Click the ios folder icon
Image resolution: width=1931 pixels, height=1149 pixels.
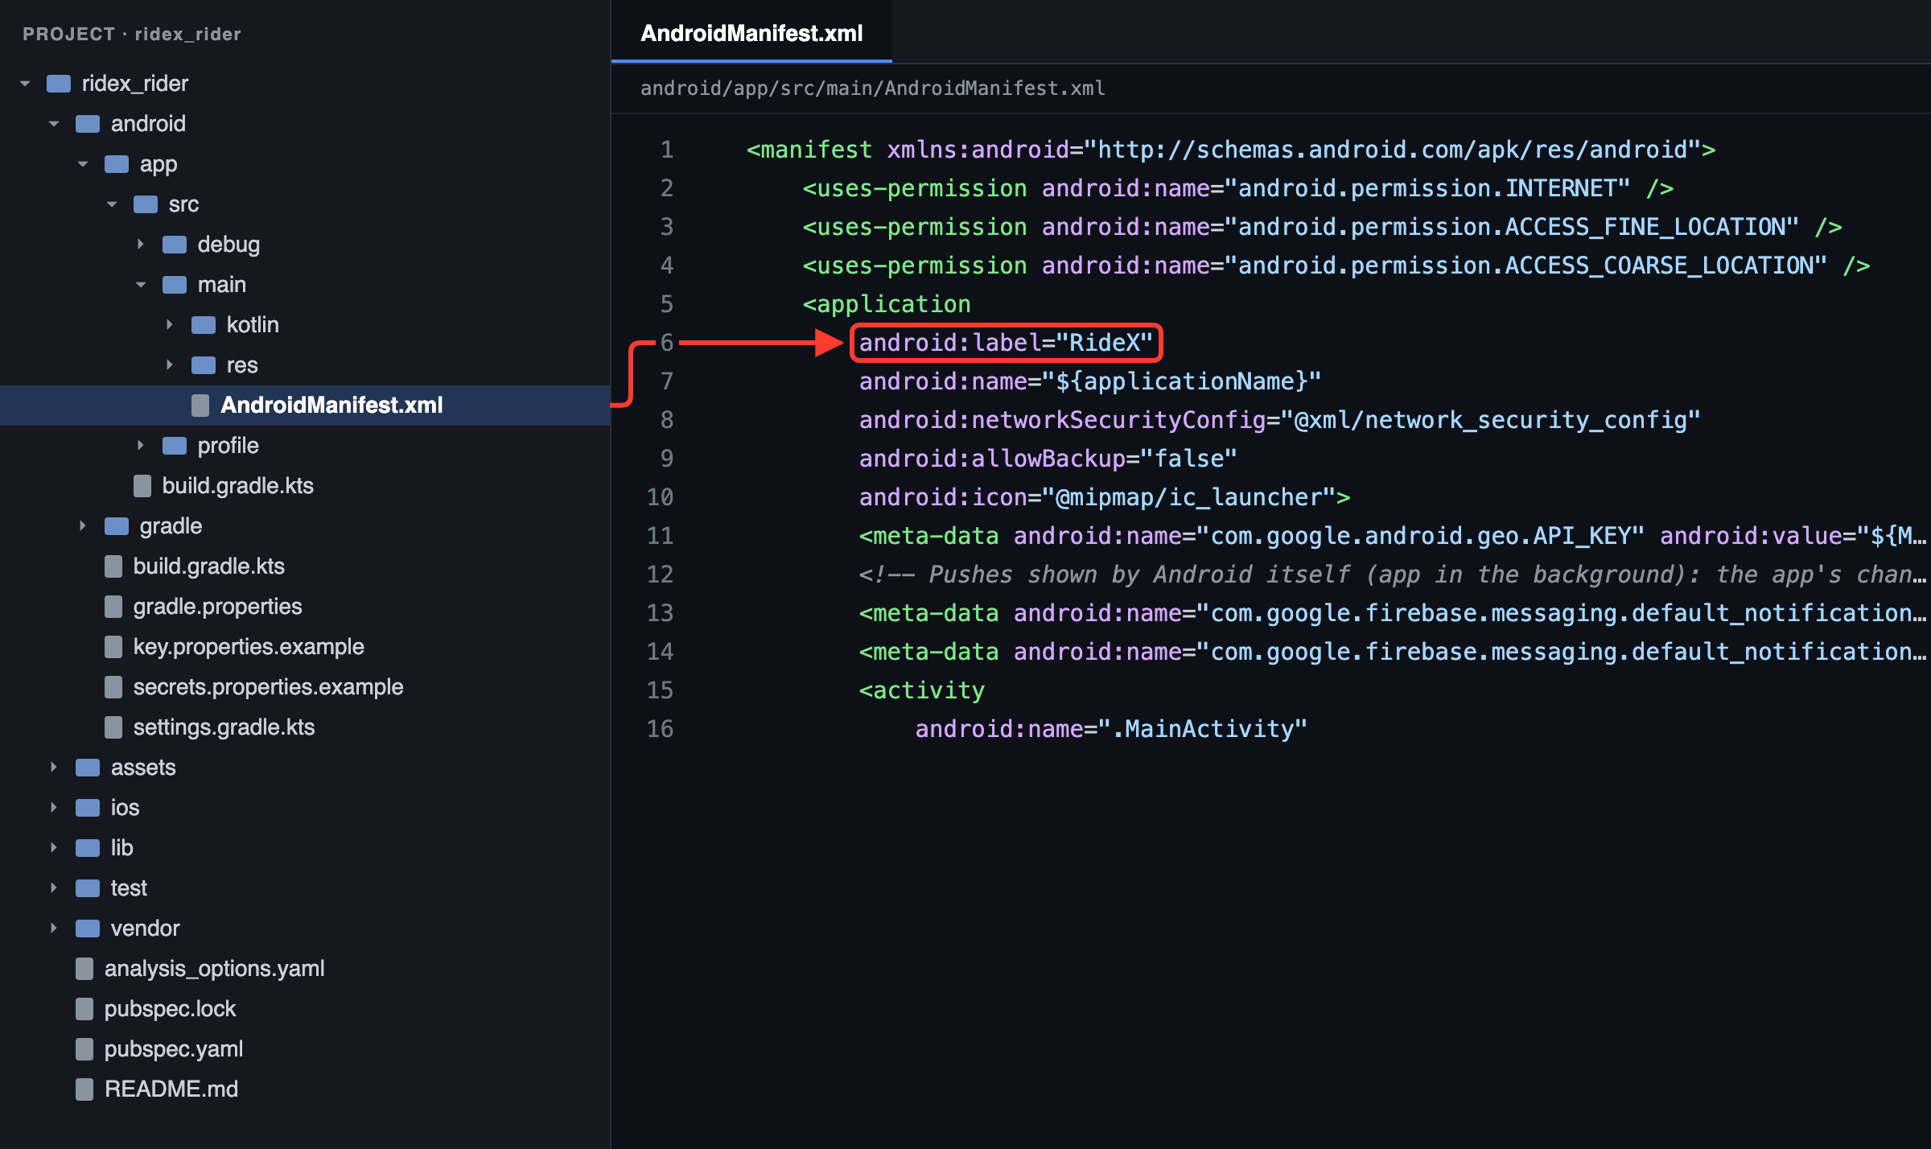[88, 808]
